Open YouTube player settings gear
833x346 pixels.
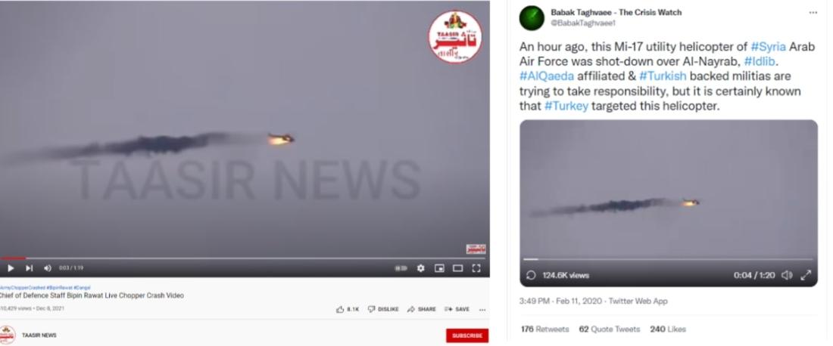(421, 268)
